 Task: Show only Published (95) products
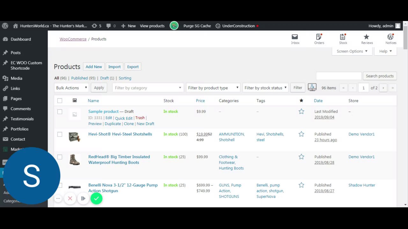(83, 78)
